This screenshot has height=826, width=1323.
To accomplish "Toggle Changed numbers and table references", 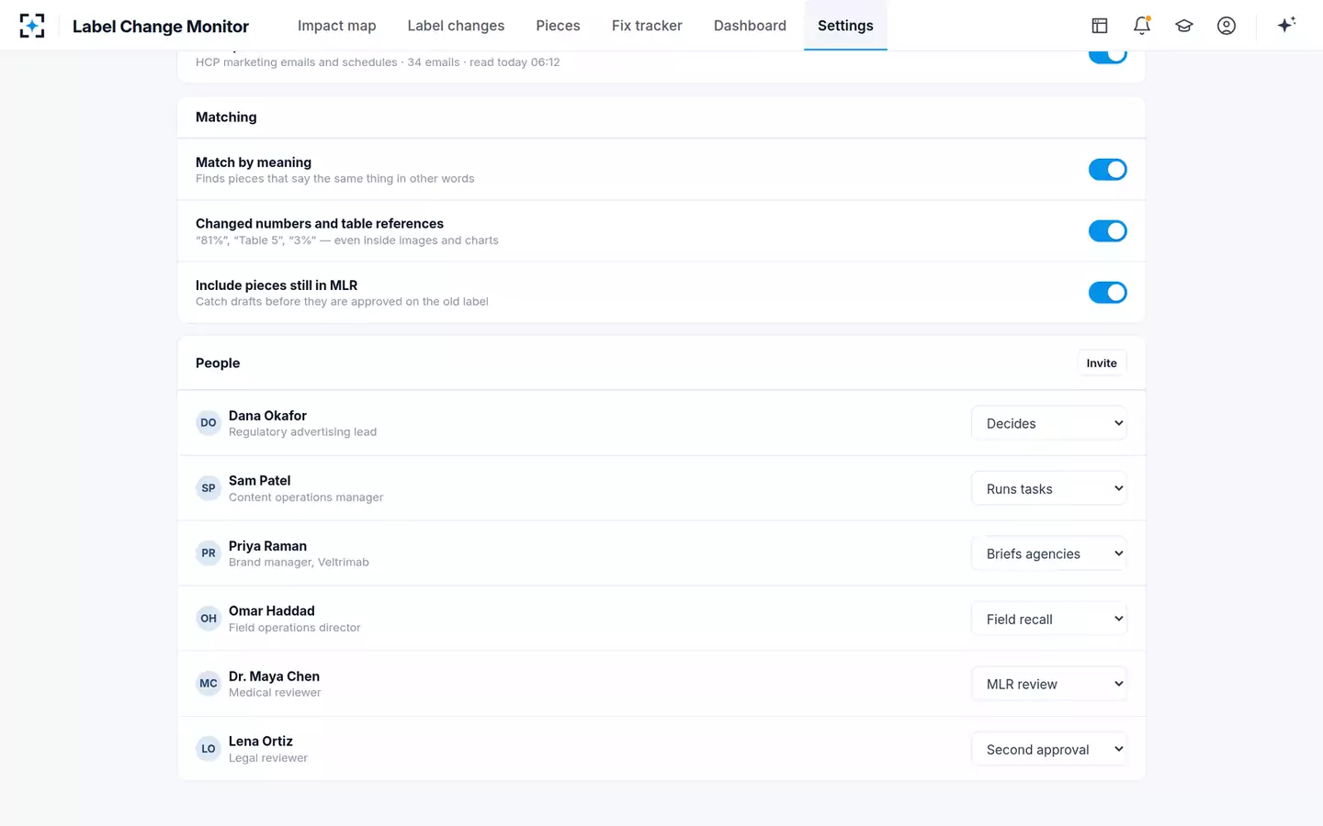I will point(1108,231).
